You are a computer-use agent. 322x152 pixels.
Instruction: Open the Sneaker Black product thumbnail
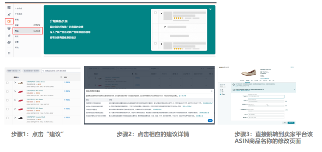[20, 118]
